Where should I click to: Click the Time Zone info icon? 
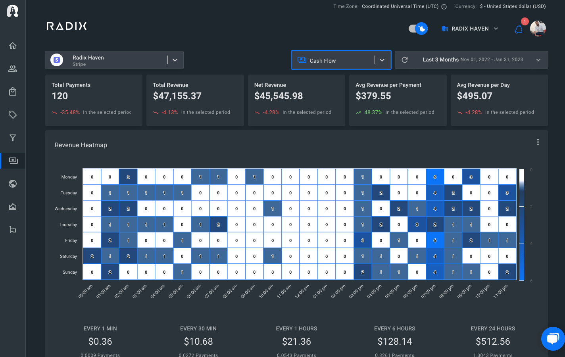pos(443,6)
